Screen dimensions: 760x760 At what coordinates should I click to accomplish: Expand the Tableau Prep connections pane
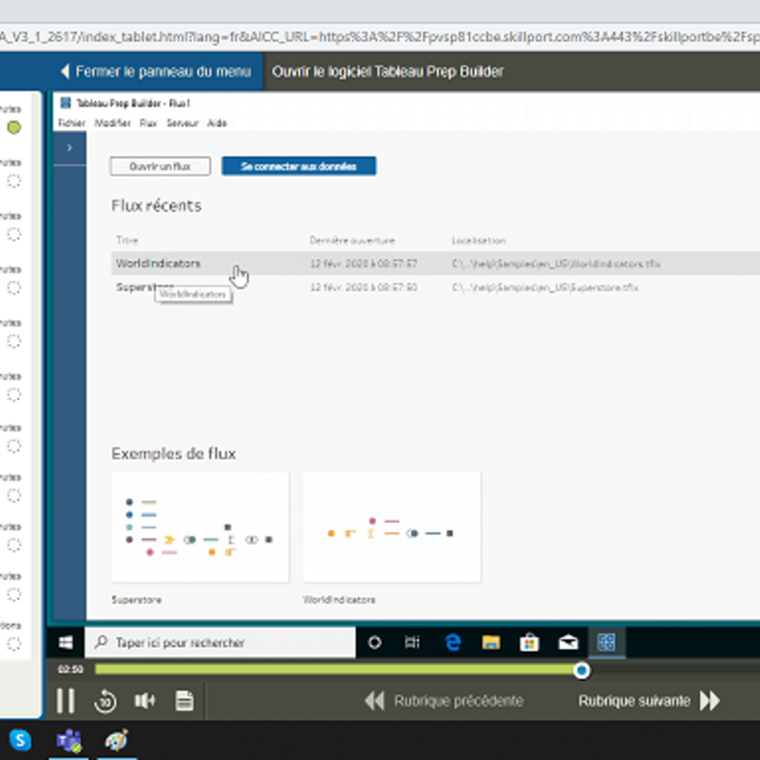69,148
